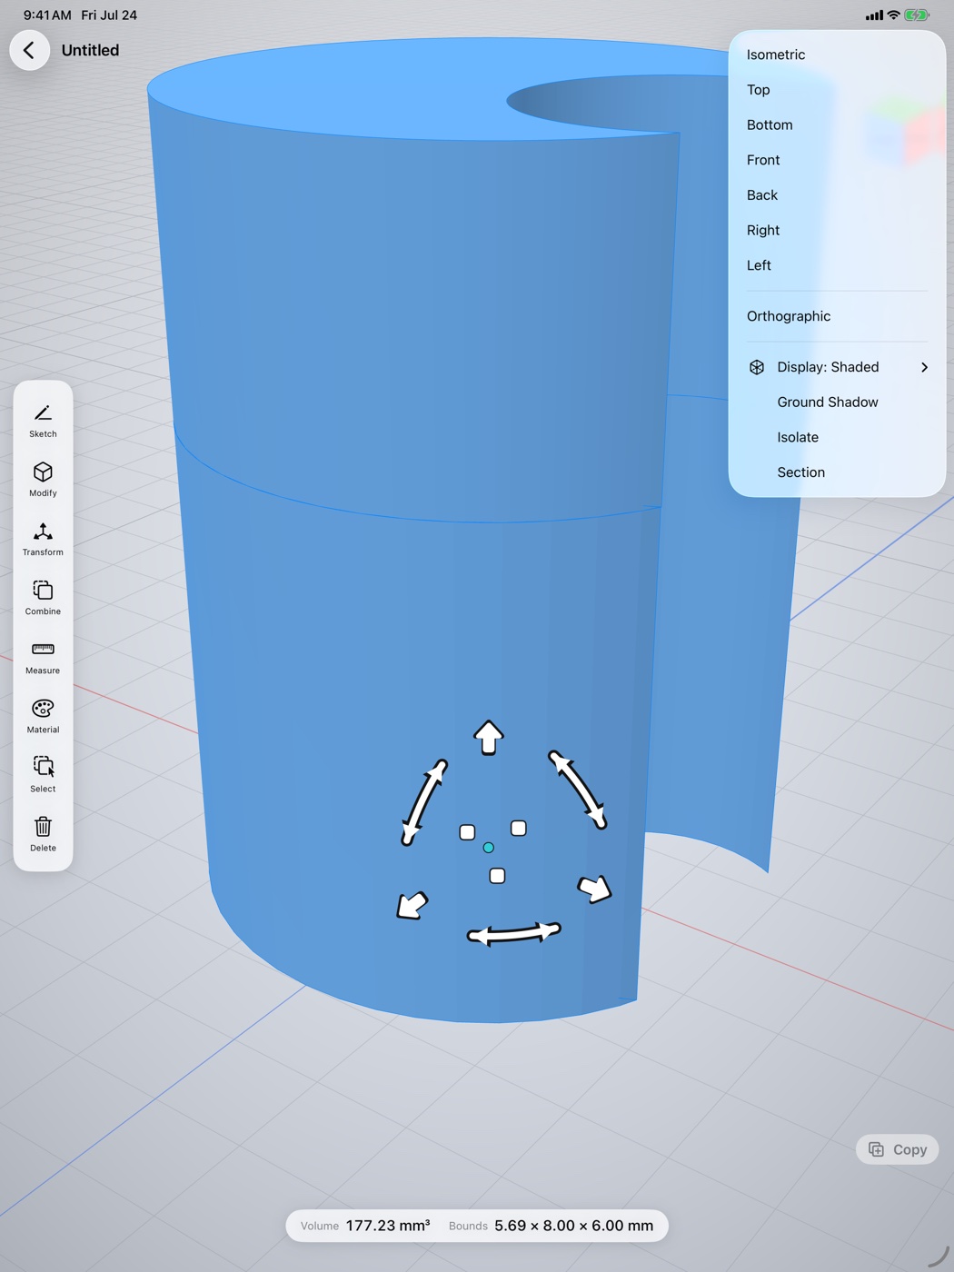
Task: Go back with the chevron button
Action: [29, 50]
